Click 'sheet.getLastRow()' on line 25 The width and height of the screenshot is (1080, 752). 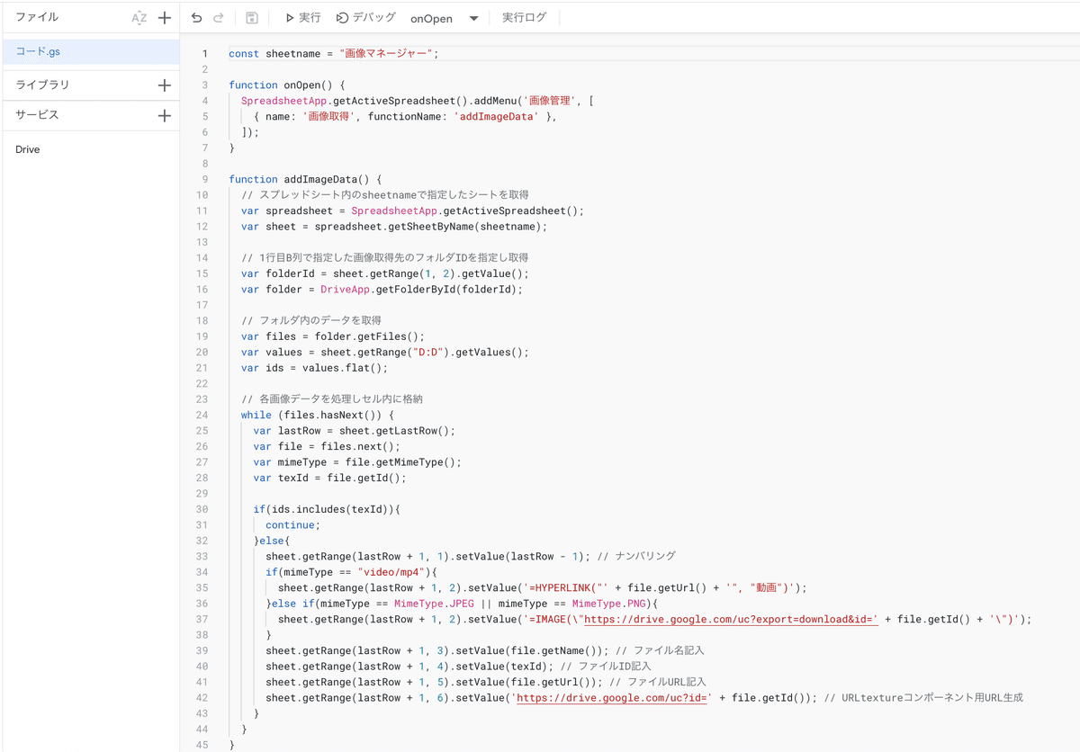(394, 431)
